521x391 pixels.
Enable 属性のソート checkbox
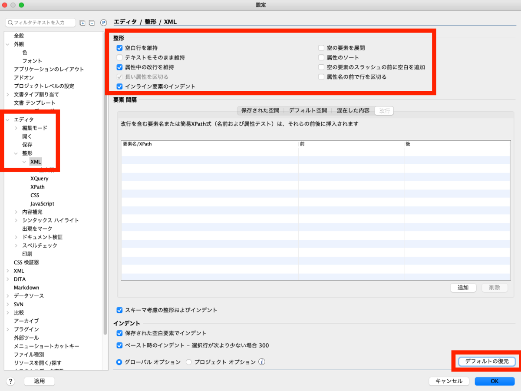coord(321,58)
